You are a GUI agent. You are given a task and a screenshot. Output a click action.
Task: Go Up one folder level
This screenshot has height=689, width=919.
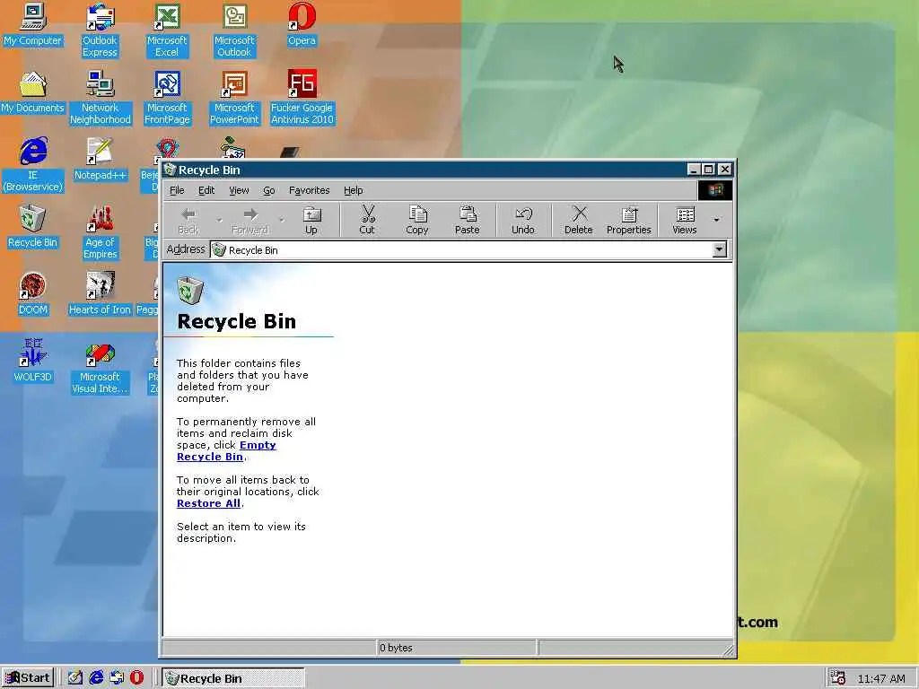click(311, 220)
